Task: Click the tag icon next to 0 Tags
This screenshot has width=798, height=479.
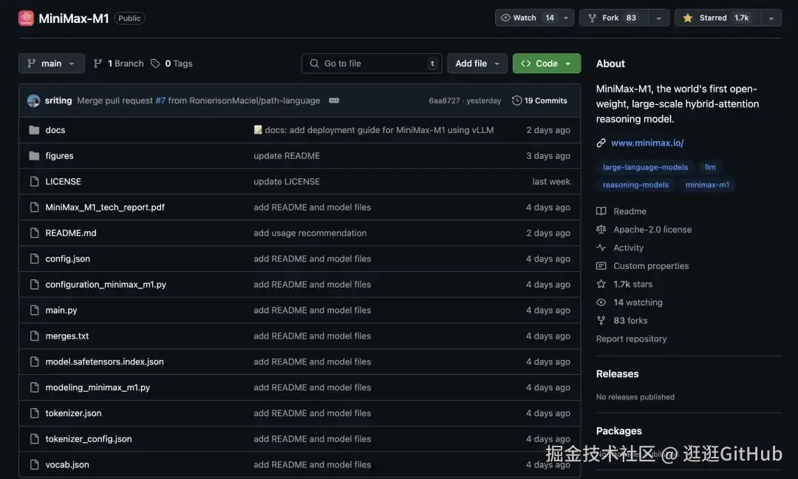Action: (x=155, y=64)
